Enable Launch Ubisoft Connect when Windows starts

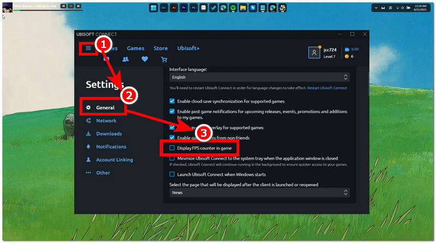(x=172, y=174)
